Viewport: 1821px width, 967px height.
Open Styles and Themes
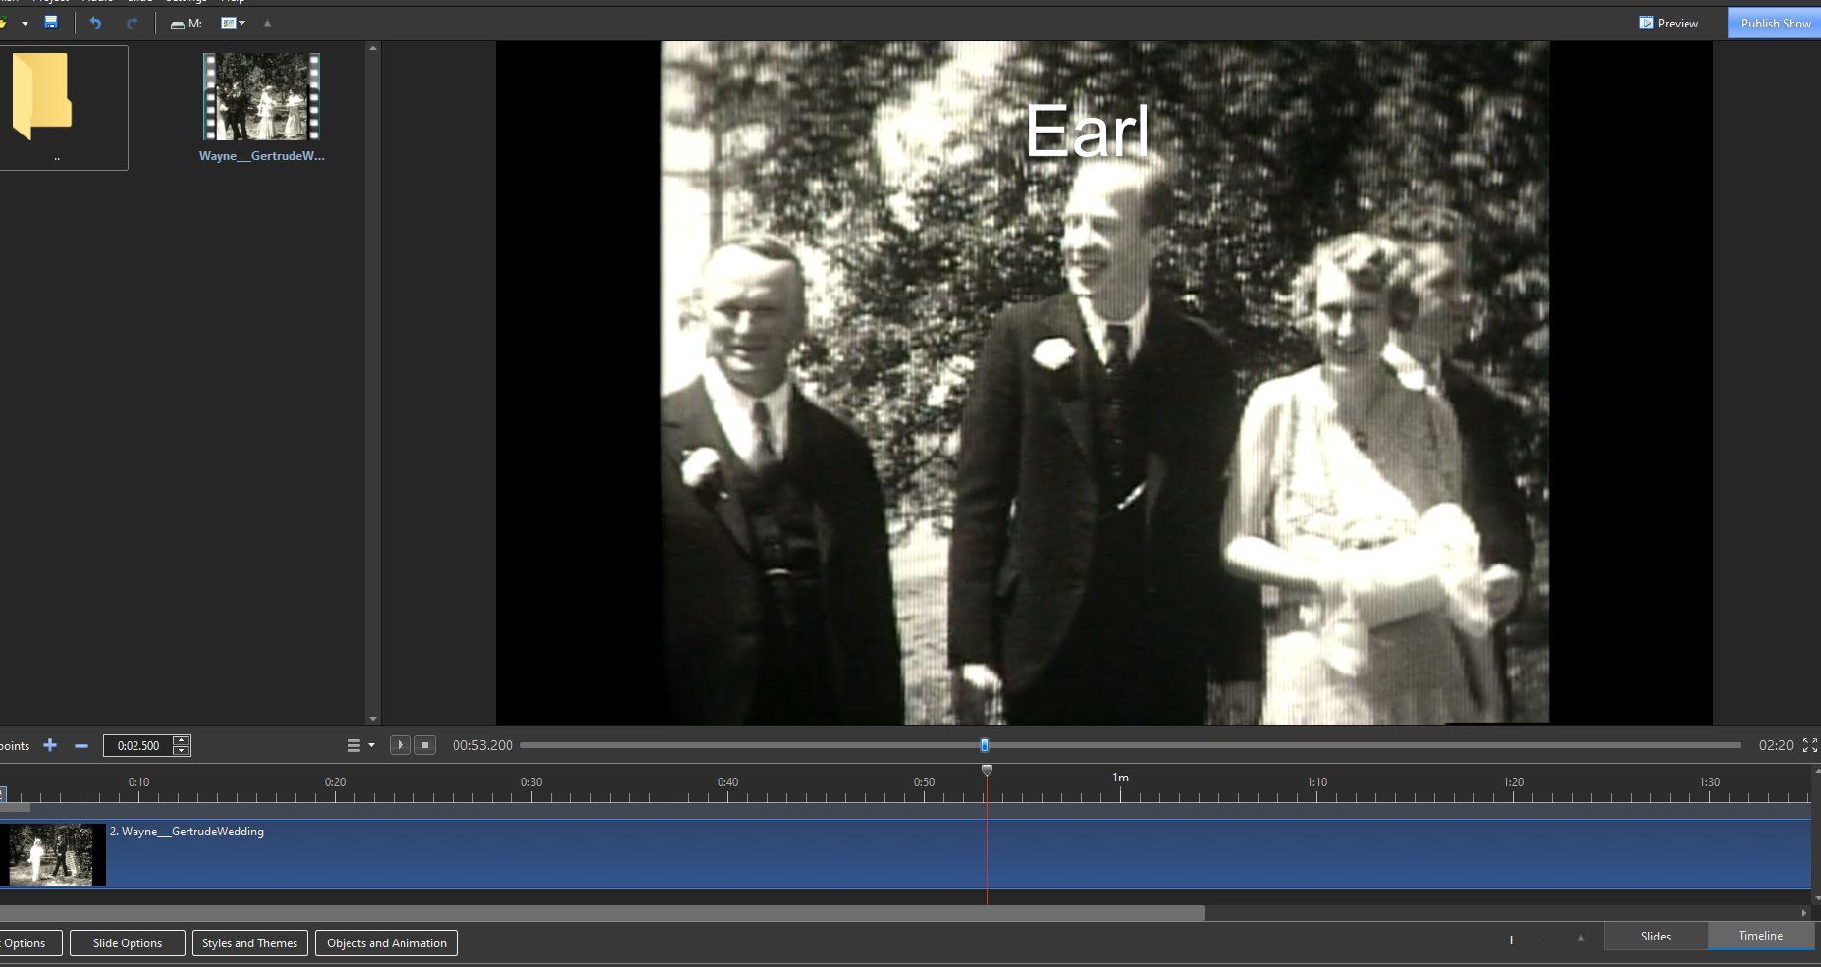pyautogui.click(x=249, y=943)
